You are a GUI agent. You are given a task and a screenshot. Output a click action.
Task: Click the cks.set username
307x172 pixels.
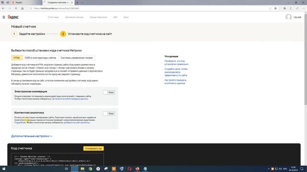tap(297, 17)
